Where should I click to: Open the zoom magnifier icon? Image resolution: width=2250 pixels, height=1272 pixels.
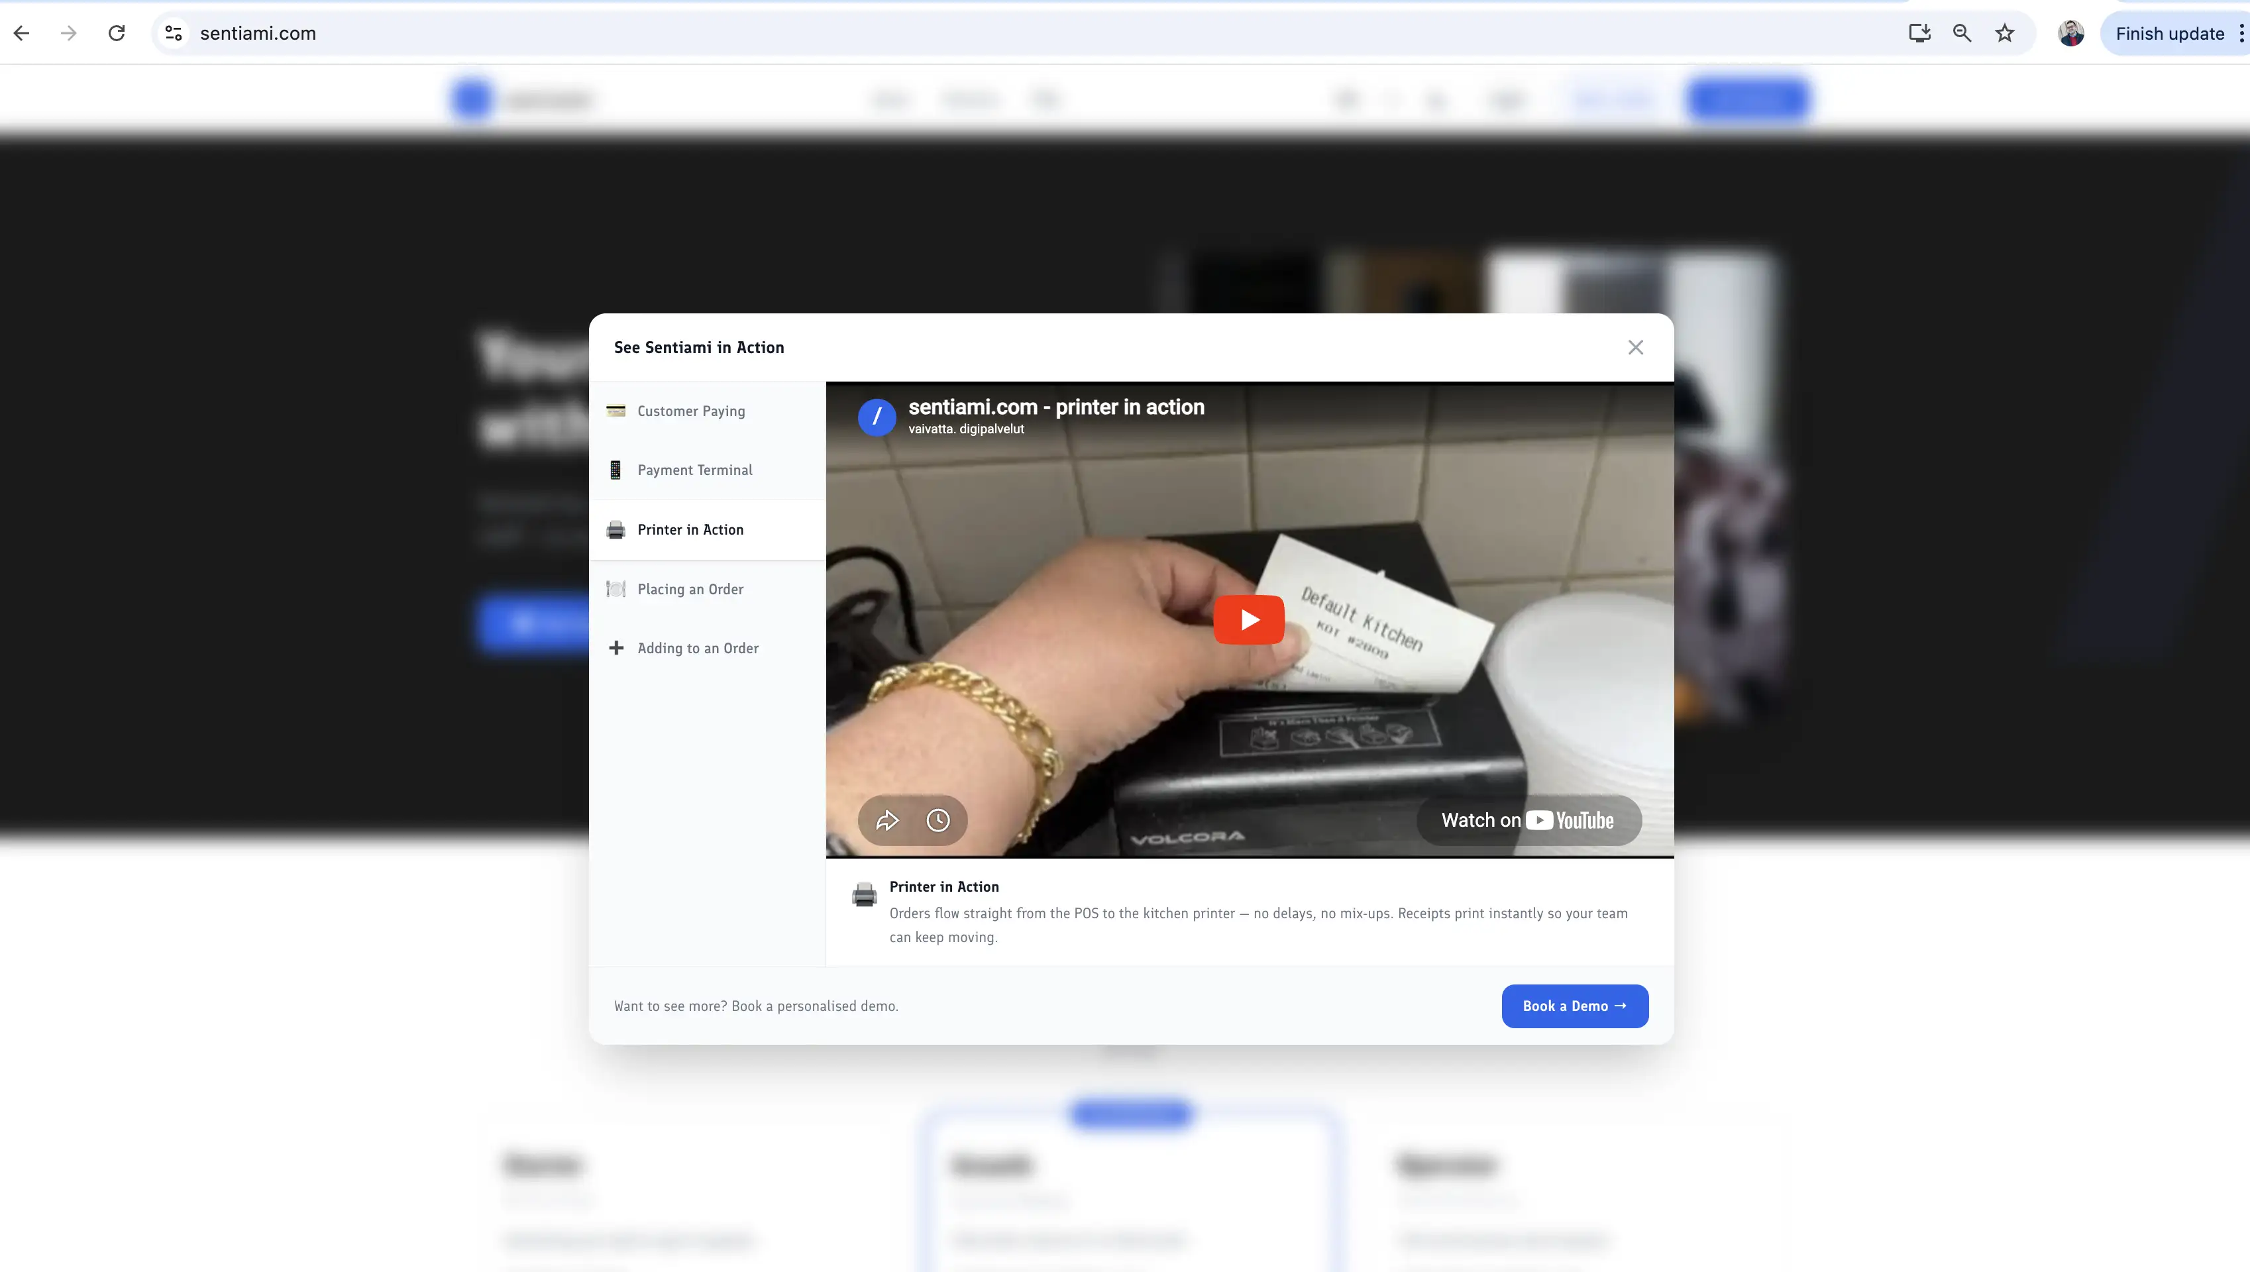(1962, 33)
